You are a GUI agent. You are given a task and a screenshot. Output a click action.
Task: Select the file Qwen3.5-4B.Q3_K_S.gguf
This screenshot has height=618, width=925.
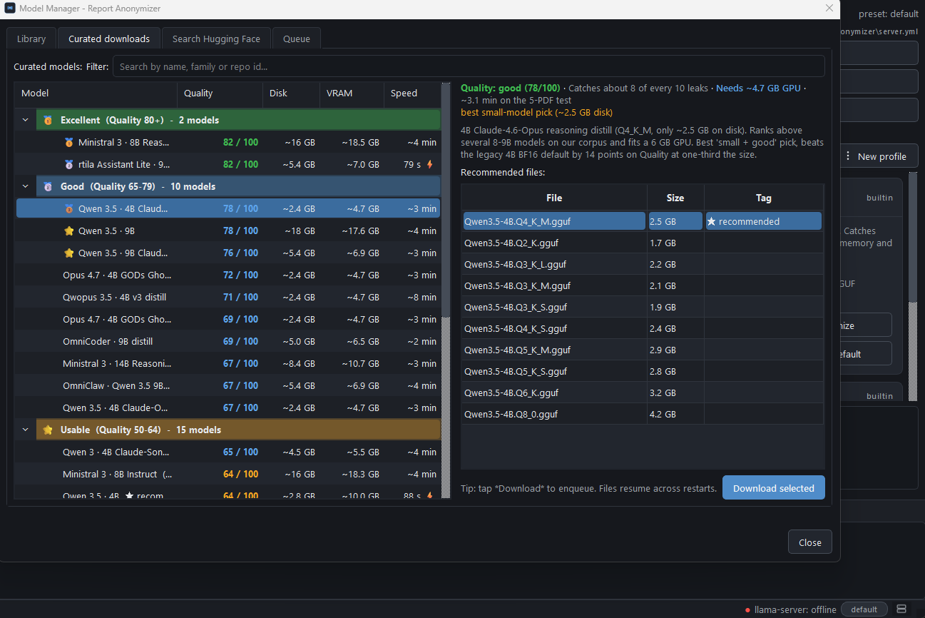554,307
